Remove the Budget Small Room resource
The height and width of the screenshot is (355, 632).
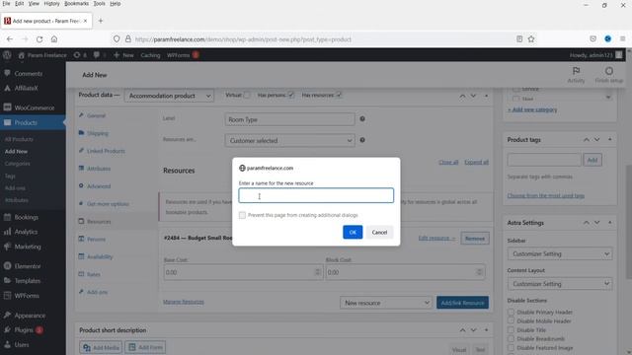[475, 239]
